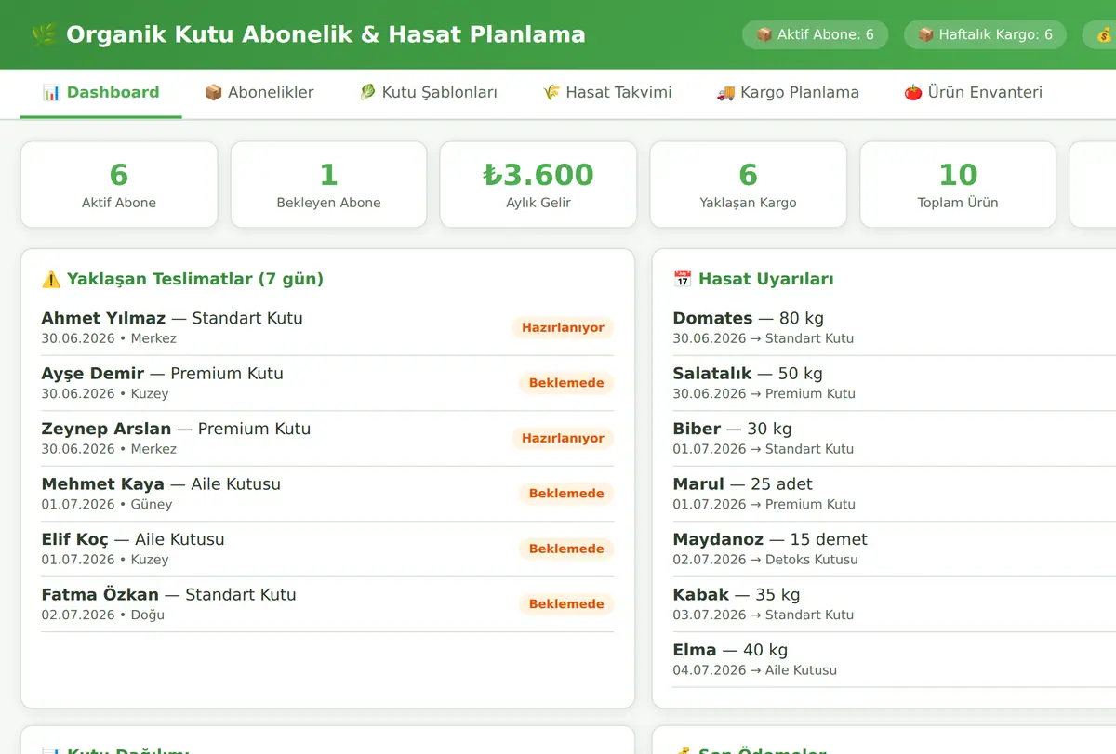Click the Biber — 30 kg harvest alert

pos(894,438)
